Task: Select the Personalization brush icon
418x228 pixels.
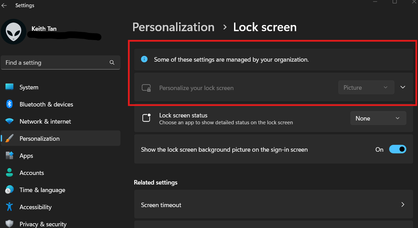Action: coord(9,138)
